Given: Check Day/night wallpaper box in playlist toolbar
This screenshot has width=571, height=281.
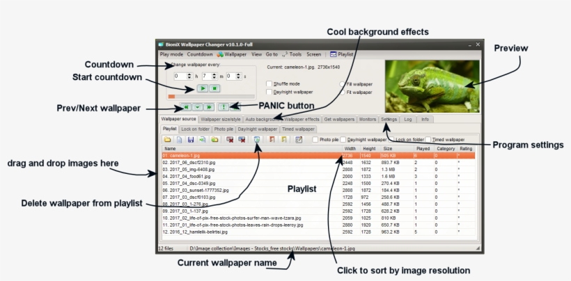Looking at the screenshot, I should pyautogui.click(x=343, y=140).
